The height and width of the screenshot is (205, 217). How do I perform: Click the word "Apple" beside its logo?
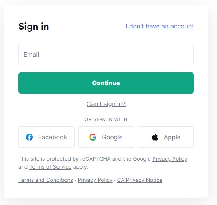click(x=172, y=138)
